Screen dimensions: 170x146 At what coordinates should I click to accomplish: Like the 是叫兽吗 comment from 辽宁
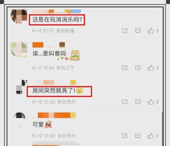point(151,68)
